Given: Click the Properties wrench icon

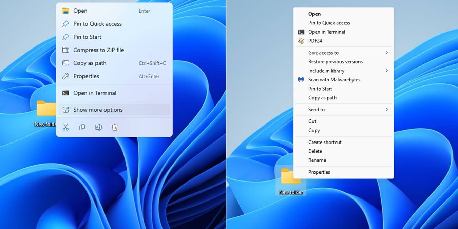Looking at the screenshot, I should click(x=65, y=76).
